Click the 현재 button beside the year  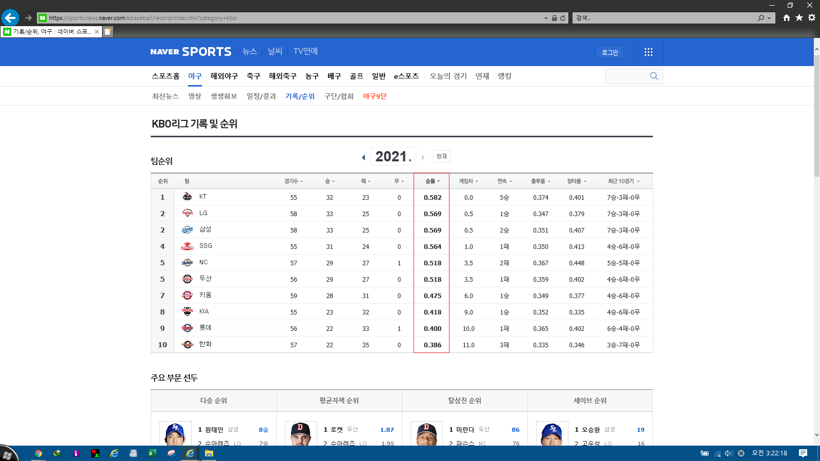pyautogui.click(x=442, y=156)
